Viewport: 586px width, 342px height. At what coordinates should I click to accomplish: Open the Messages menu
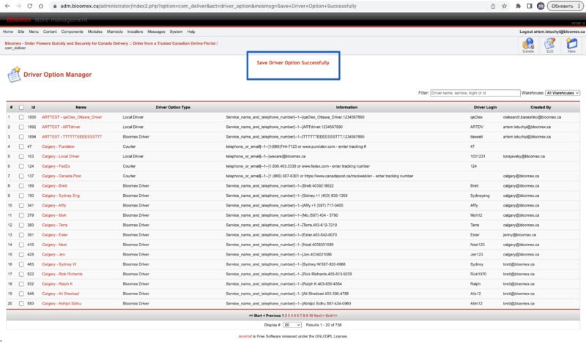[x=156, y=31]
